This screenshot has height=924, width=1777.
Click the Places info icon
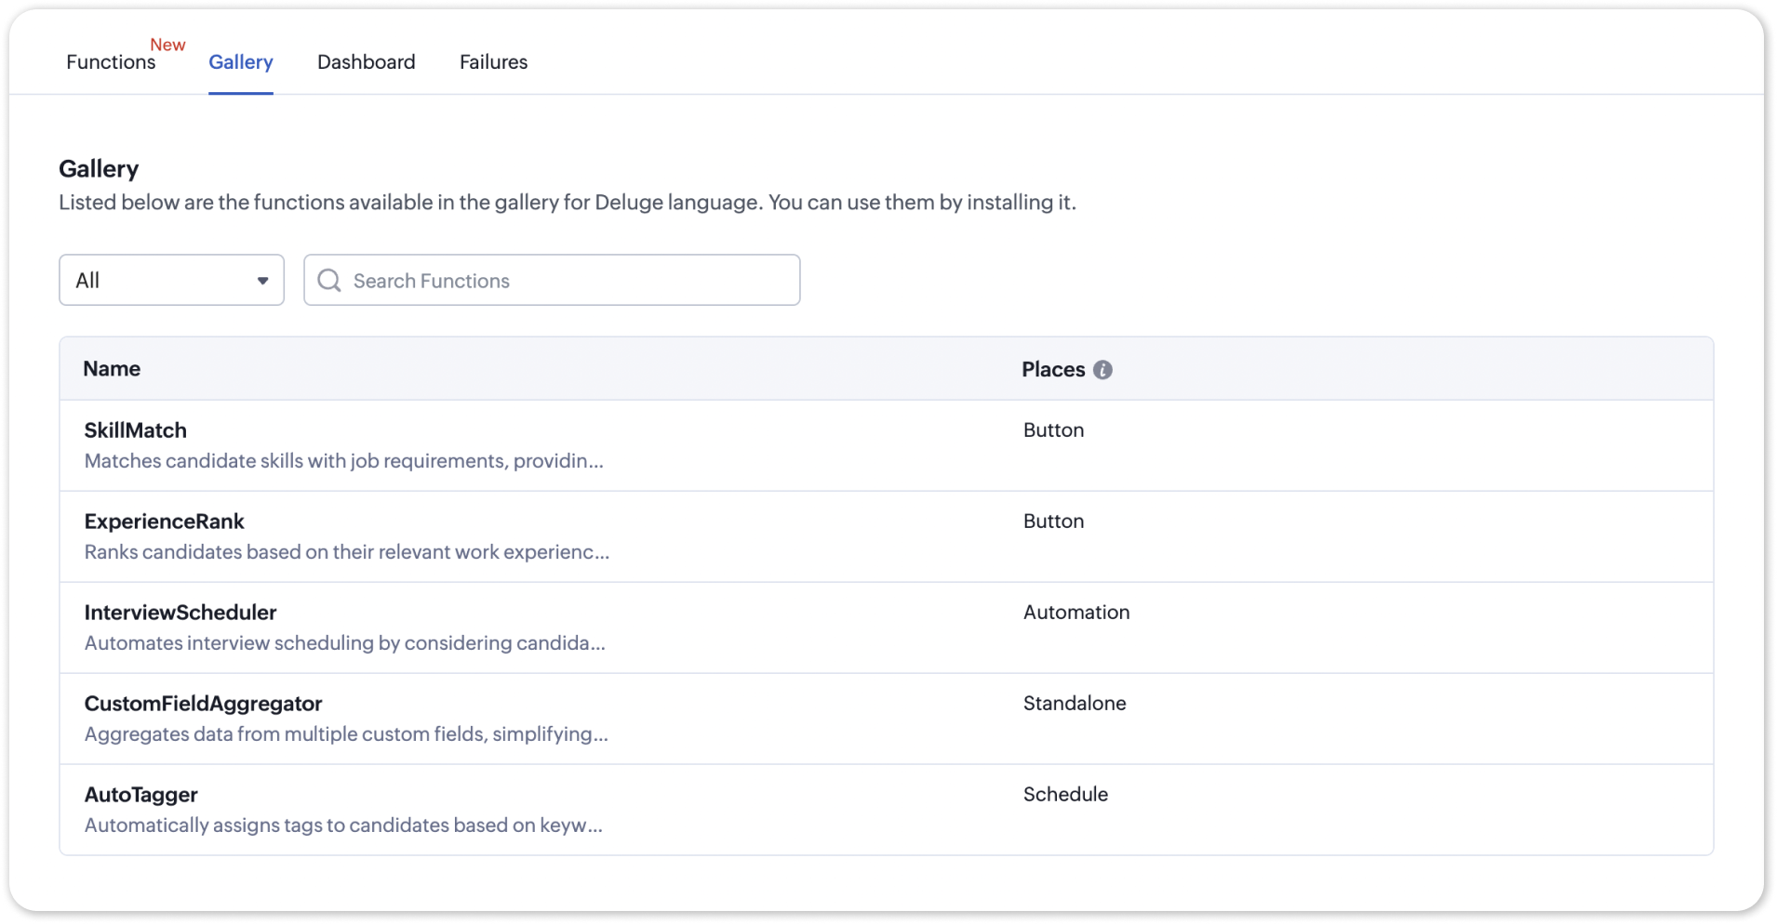[1102, 370]
